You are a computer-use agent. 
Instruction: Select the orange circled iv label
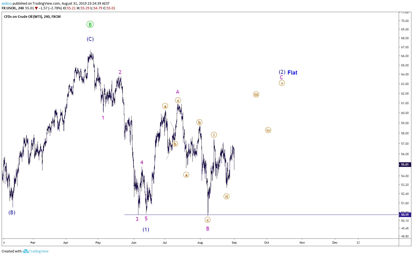click(268, 130)
